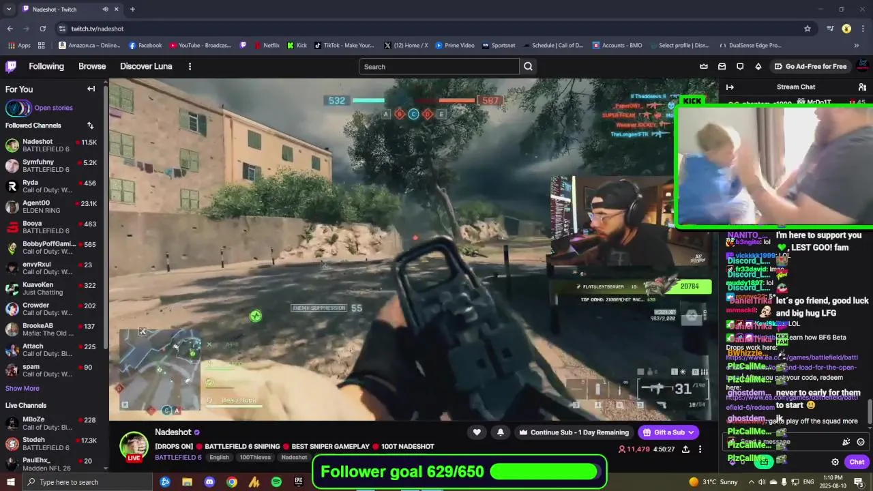This screenshot has height=491, width=873.
Task: Select Symfuhny in Followed Channels
Action: (53, 166)
